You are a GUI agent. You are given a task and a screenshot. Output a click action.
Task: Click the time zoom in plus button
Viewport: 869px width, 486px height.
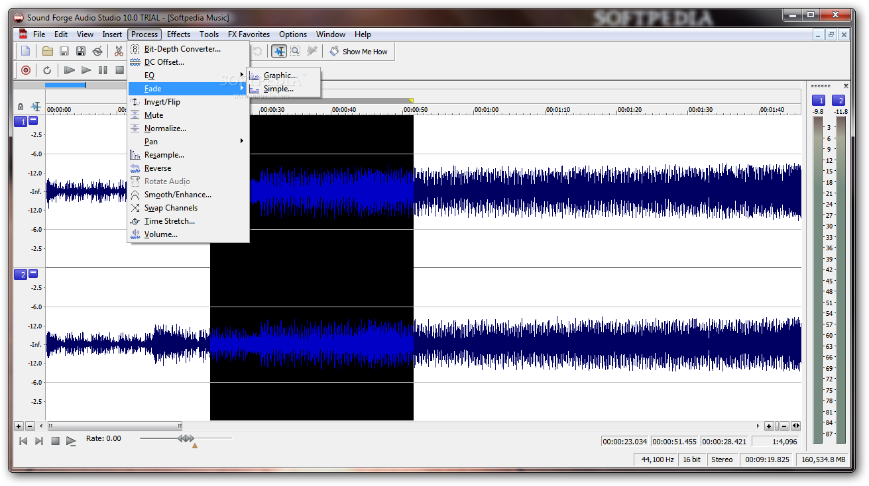[x=769, y=426]
